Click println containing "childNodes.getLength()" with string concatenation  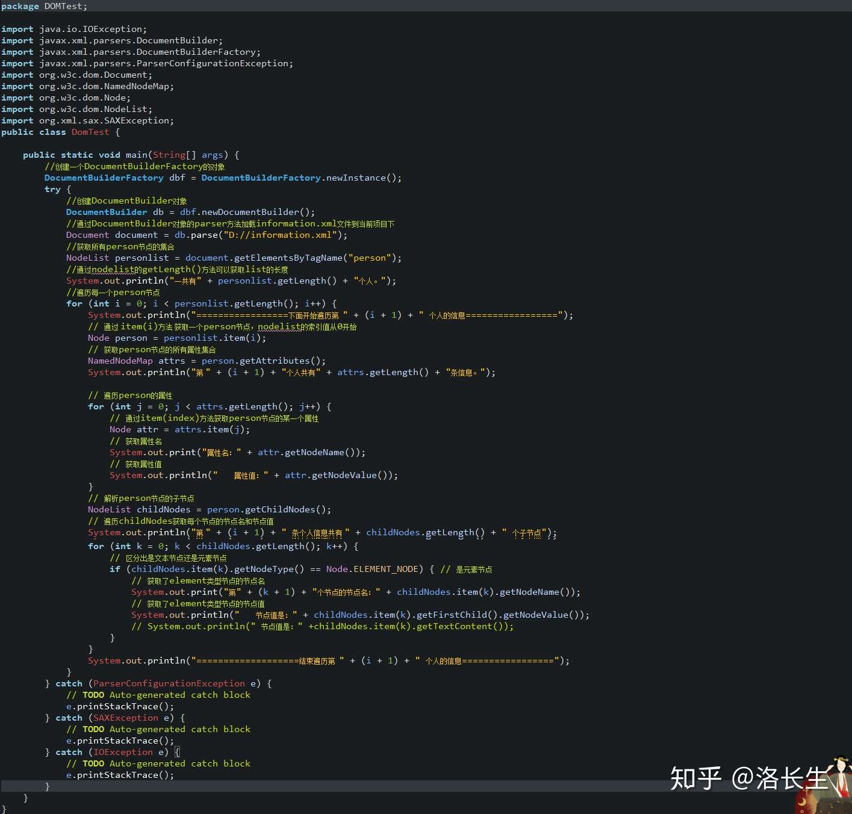322,532
